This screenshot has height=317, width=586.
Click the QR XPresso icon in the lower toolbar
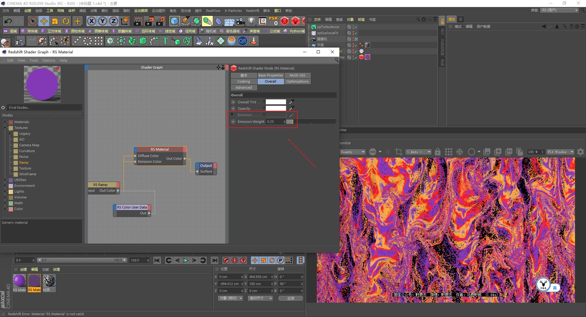(x=243, y=41)
